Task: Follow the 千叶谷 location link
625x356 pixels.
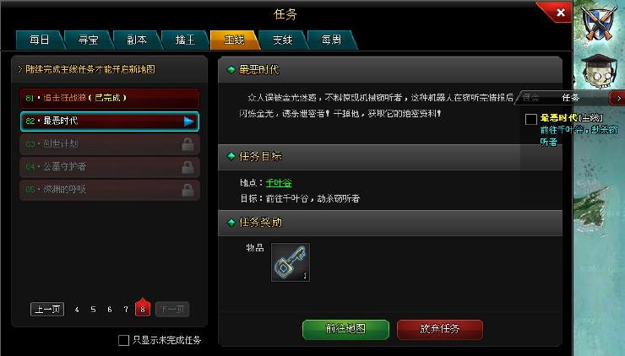Action: (279, 183)
